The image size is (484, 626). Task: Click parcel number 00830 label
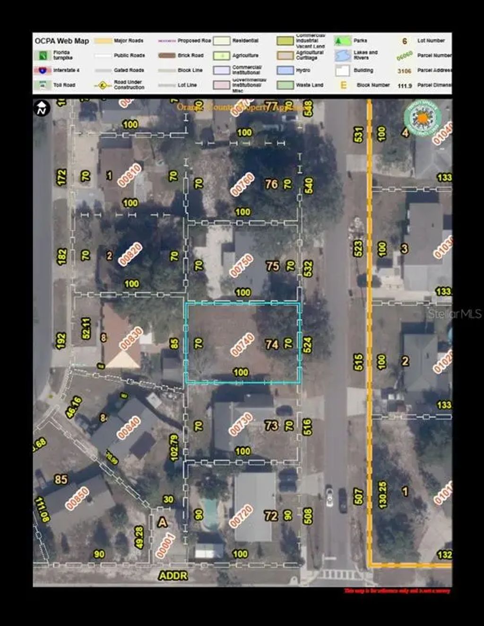131,338
